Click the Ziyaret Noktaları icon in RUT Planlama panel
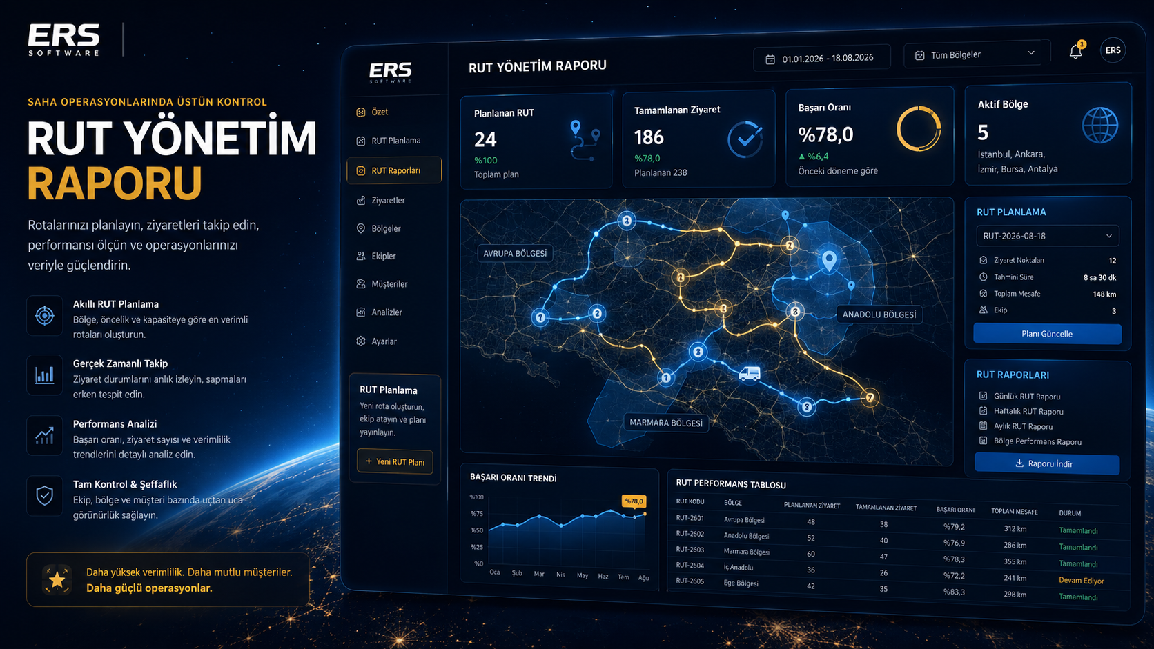The height and width of the screenshot is (649, 1154). [983, 260]
